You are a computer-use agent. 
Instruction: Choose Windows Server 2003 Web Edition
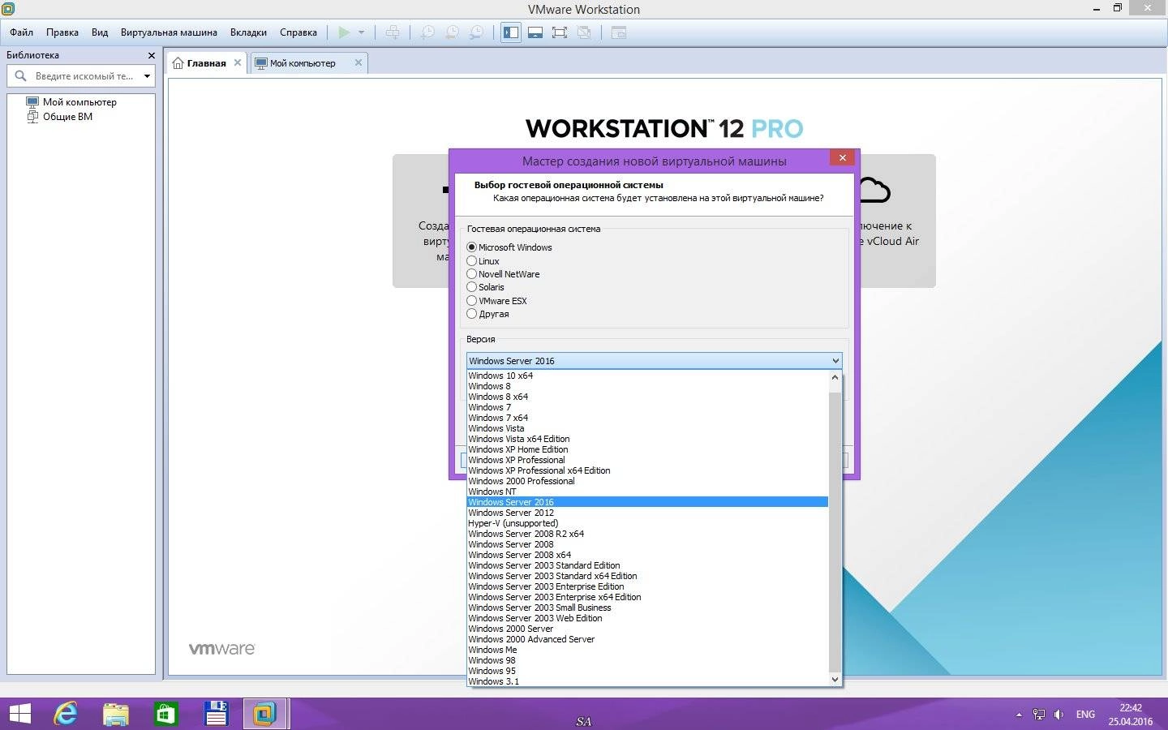(x=647, y=618)
